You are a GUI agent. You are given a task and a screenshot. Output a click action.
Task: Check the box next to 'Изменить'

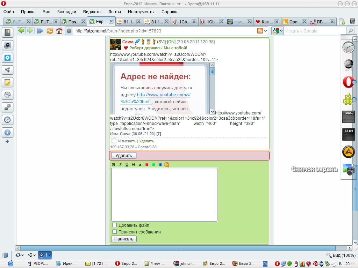click(114, 141)
